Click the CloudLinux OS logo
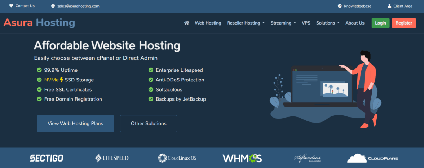The width and height of the screenshot is (424, 168). click(177, 158)
